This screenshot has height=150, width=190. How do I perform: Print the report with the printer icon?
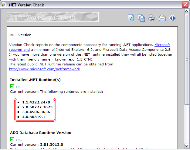point(152,18)
